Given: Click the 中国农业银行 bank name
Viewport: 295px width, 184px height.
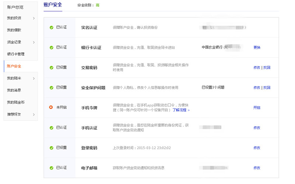Looking at the screenshot, I should (x=212, y=47).
